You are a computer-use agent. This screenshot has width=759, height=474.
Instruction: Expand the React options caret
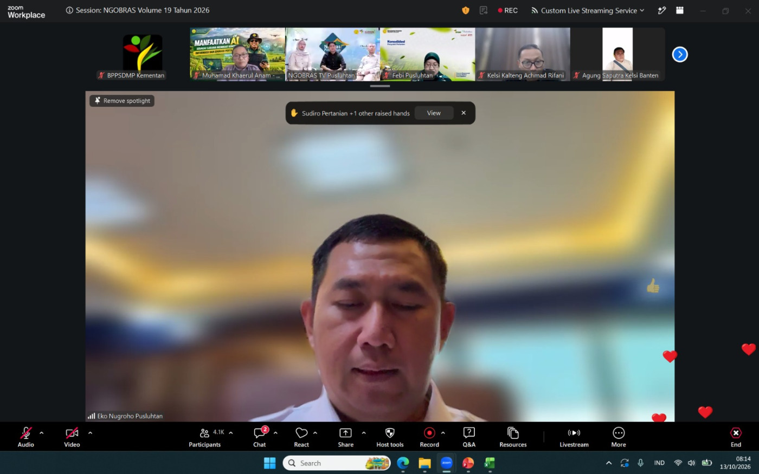click(315, 433)
